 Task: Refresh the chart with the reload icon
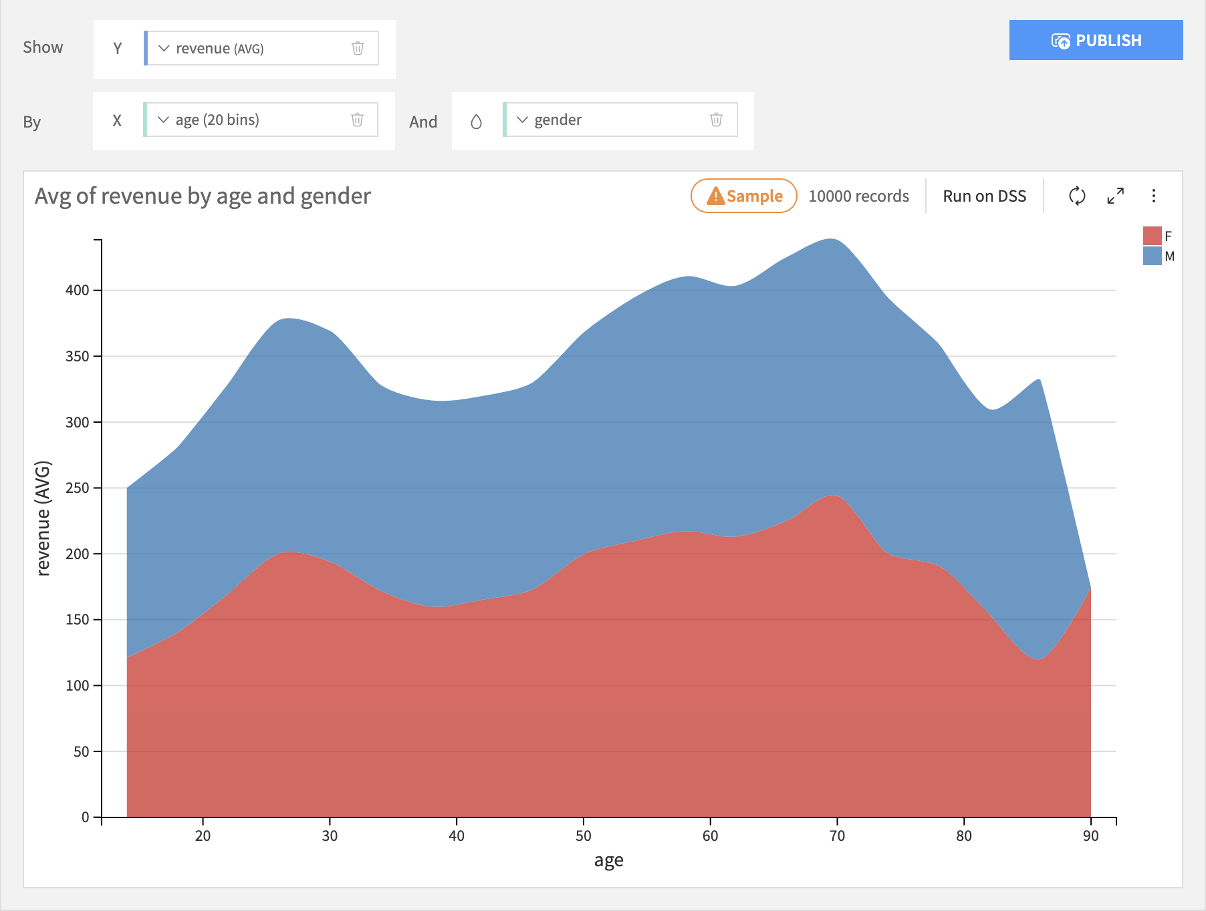click(1077, 196)
